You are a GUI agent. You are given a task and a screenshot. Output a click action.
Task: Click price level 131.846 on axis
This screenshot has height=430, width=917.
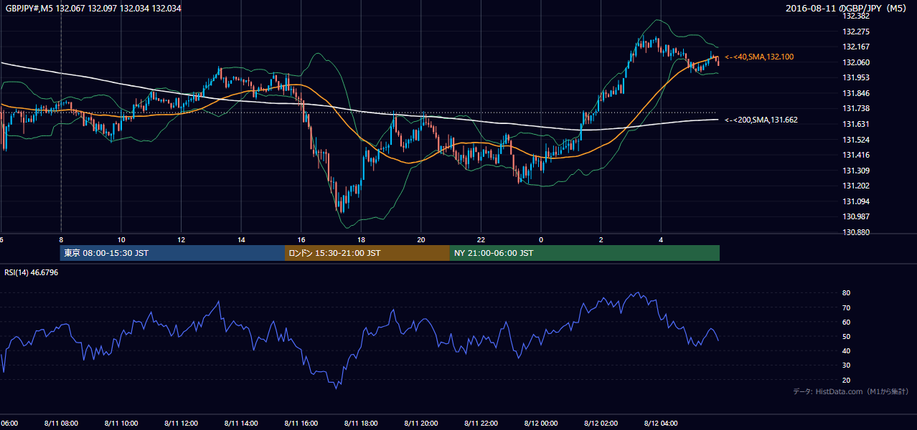pyautogui.click(x=857, y=93)
